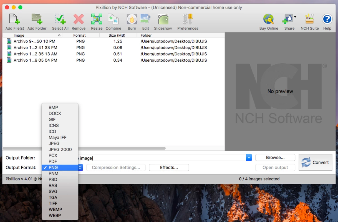Pick PSD in the format list
338x222 pixels.
click(x=60, y=180)
